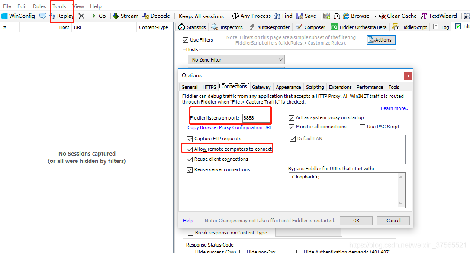Open the Help menu
The width and height of the screenshot is (470, 253).
coord(96,6)
